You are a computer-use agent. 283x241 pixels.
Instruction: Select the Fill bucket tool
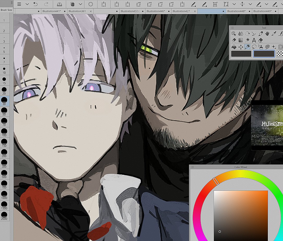coord(234,47)
